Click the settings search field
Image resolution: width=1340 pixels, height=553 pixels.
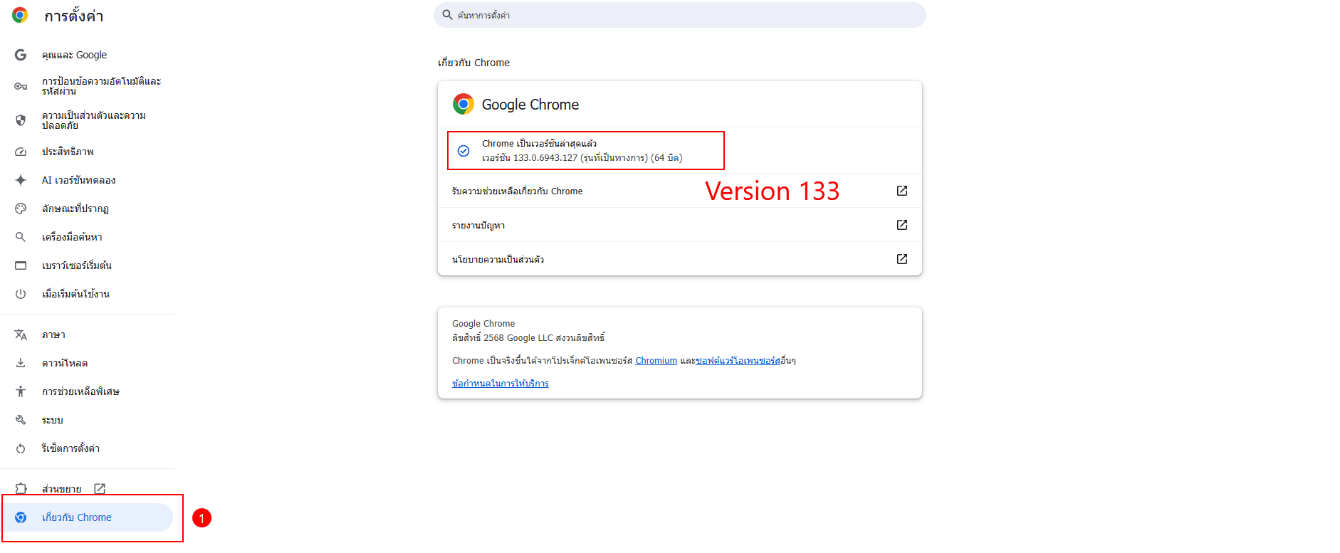(x=679, y=15)
